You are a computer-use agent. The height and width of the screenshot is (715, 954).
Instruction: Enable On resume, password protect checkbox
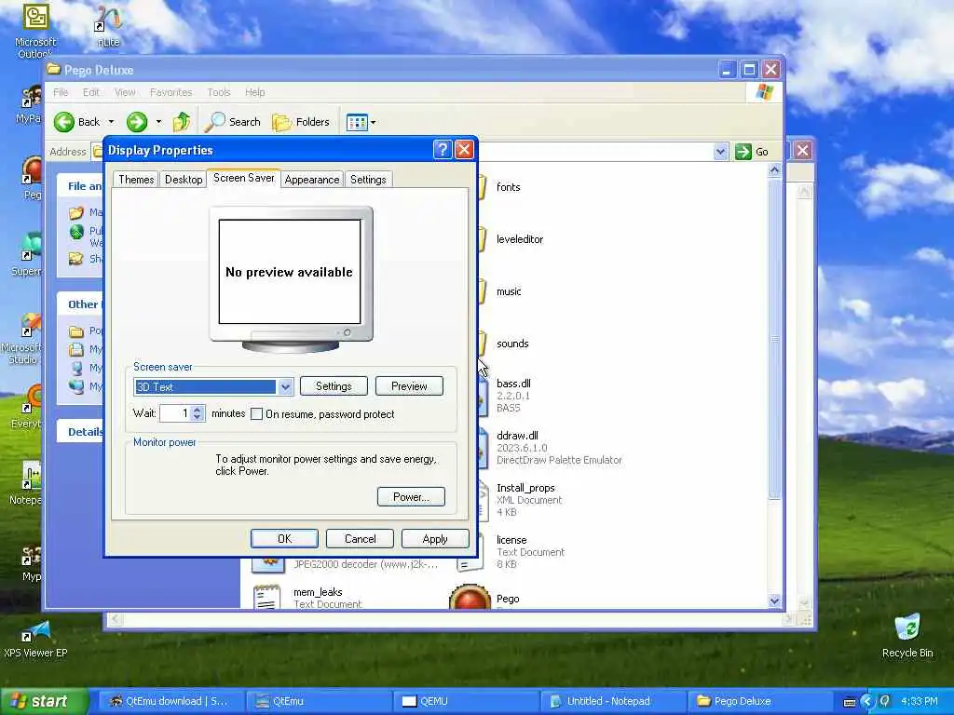(x=257, y=414)
